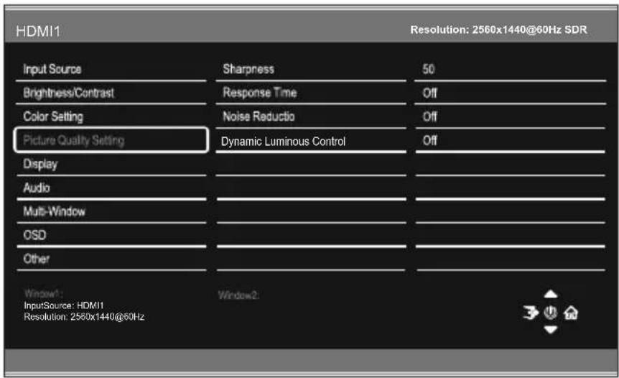Viewport: 619px width, 378px height.
Task: Click the InputSource: HDMI1 status line
Action: 64,305
